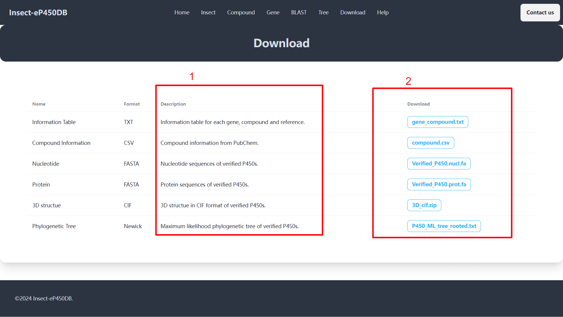This screenshot has width=563, height=317.
Task: Click 'Protein sequences of verified P450s.' text
Action: pos(205,185)
